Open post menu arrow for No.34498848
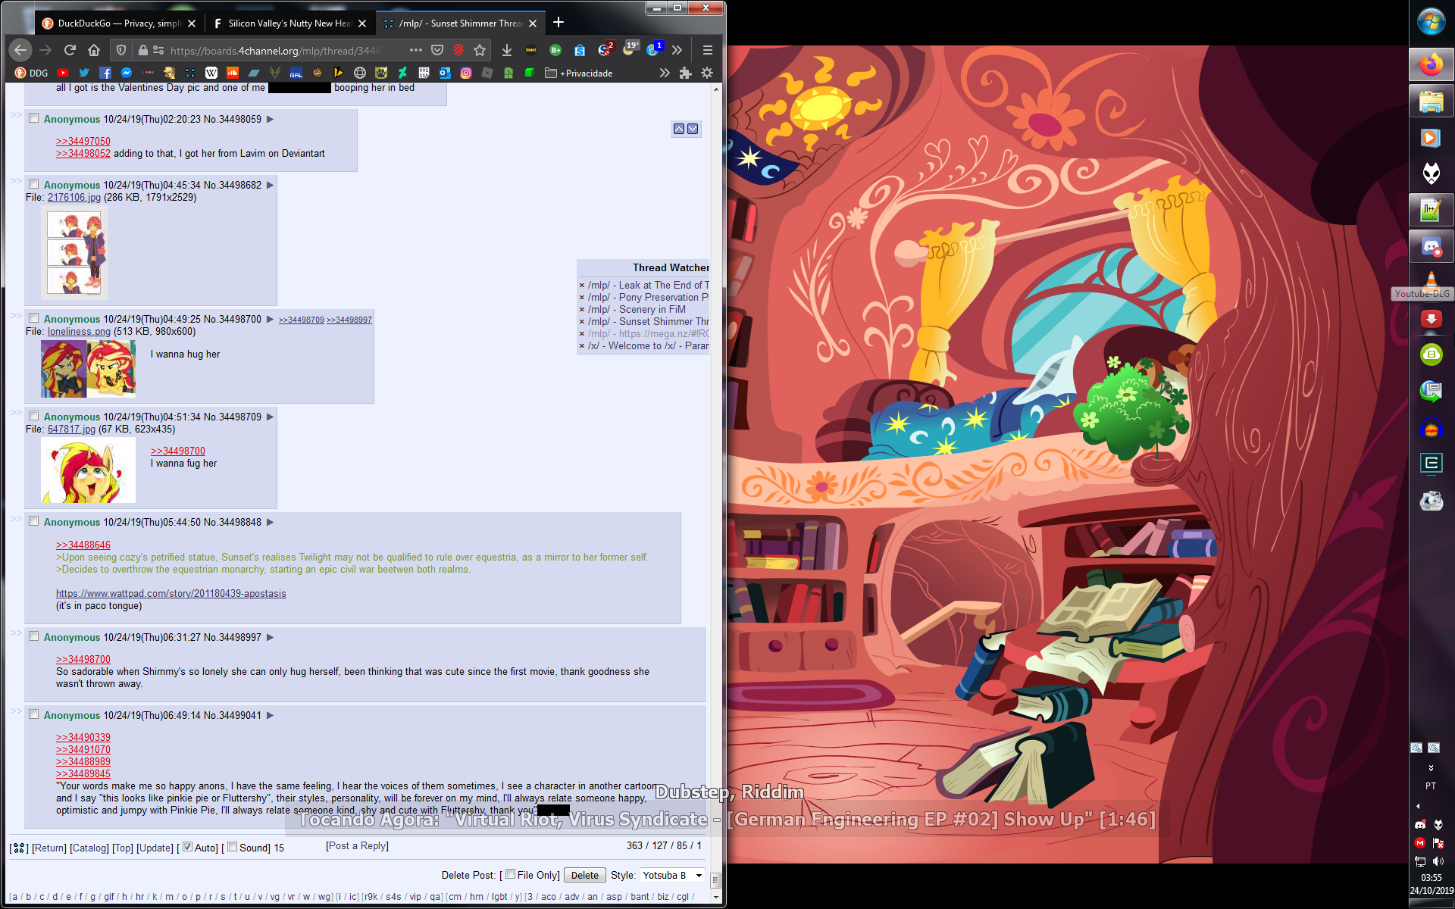This screenshot has height=909, width=1455. point(271,522)
